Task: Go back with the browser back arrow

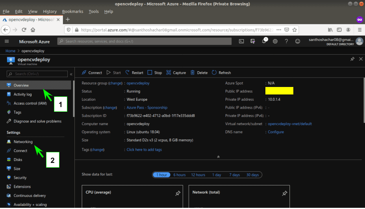Action: [x=6, y=30]
